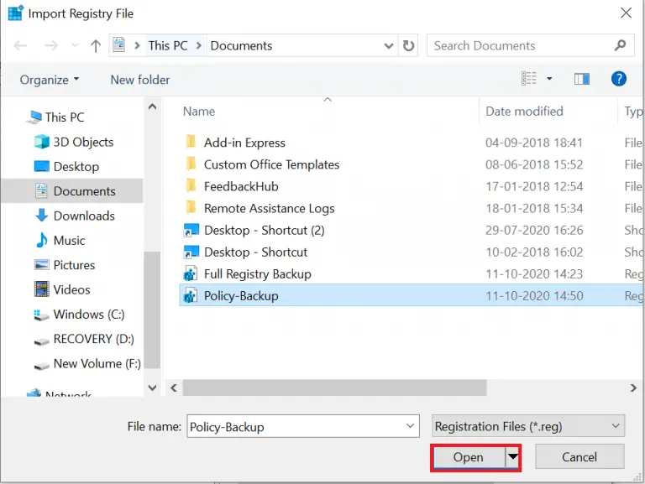This screenshot has height=484, width=645.
Task: Close the Import Registry File dialog
Action: 626,13
